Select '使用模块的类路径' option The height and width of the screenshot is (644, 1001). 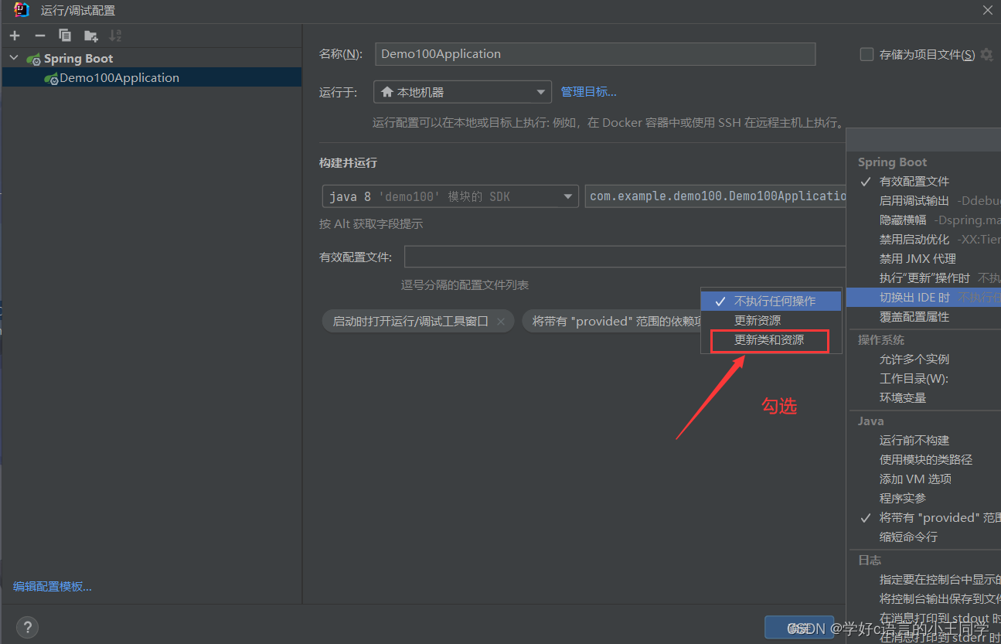tap(924, 460)
